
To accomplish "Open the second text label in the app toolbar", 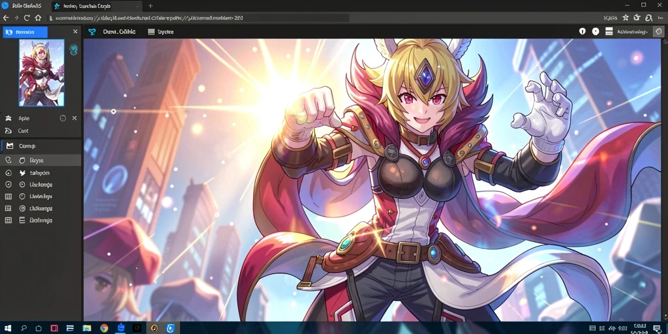I will [165, 31].
